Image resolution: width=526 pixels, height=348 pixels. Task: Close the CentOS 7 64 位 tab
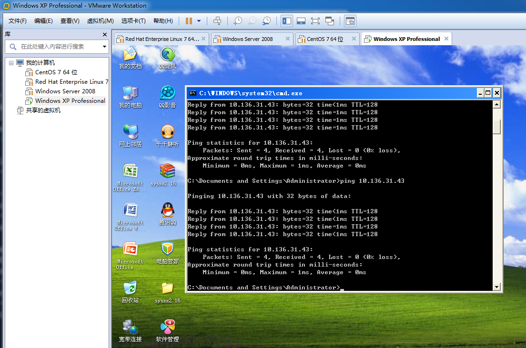pos(354,39)
